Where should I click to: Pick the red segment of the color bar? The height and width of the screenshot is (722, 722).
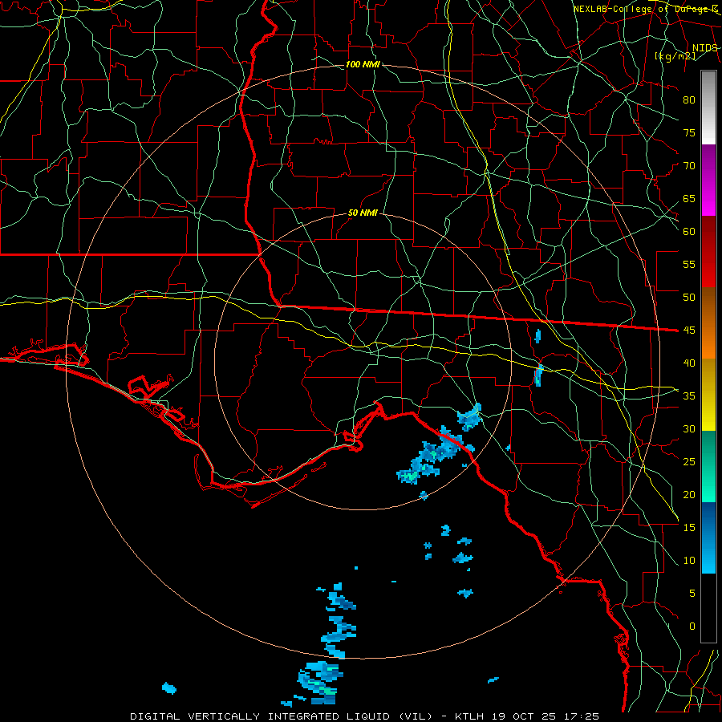(708, 252)
